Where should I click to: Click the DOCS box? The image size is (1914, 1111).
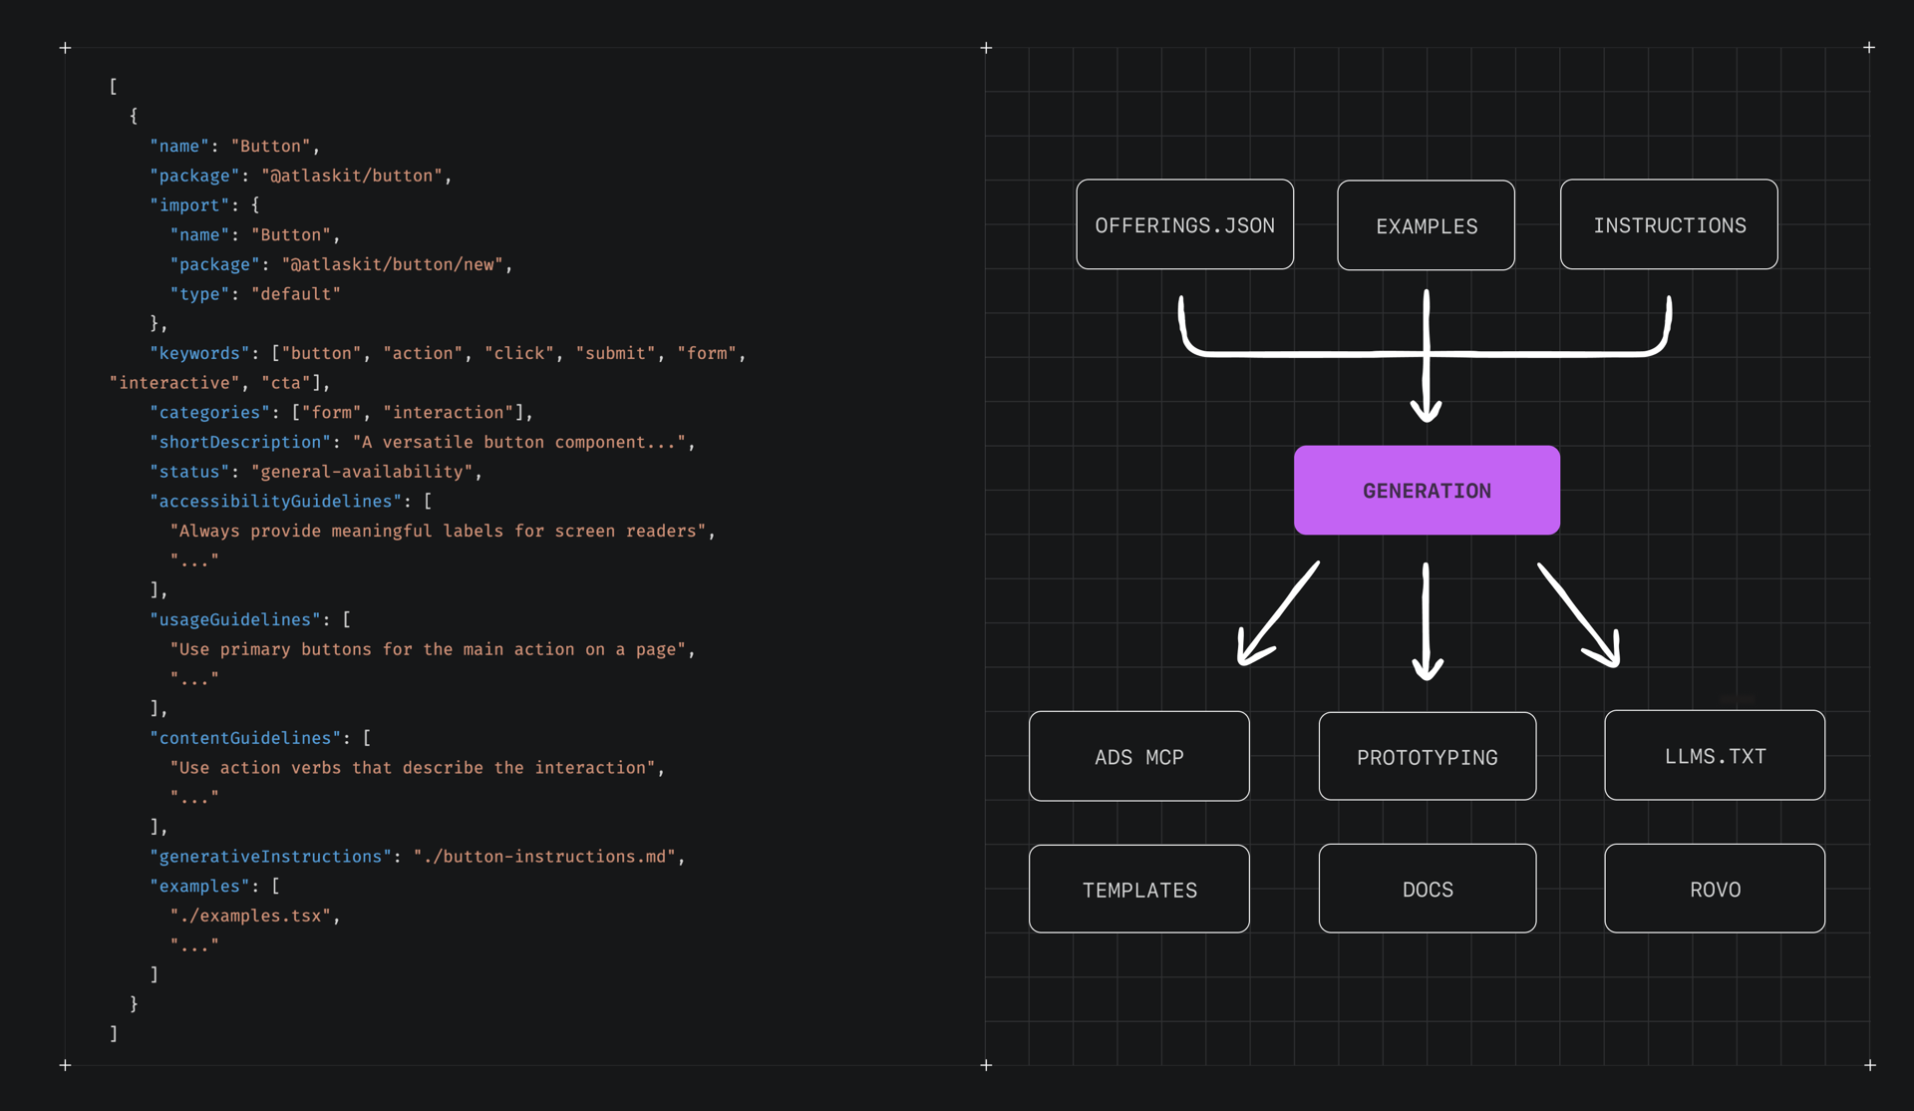(x=1427, y=889)
